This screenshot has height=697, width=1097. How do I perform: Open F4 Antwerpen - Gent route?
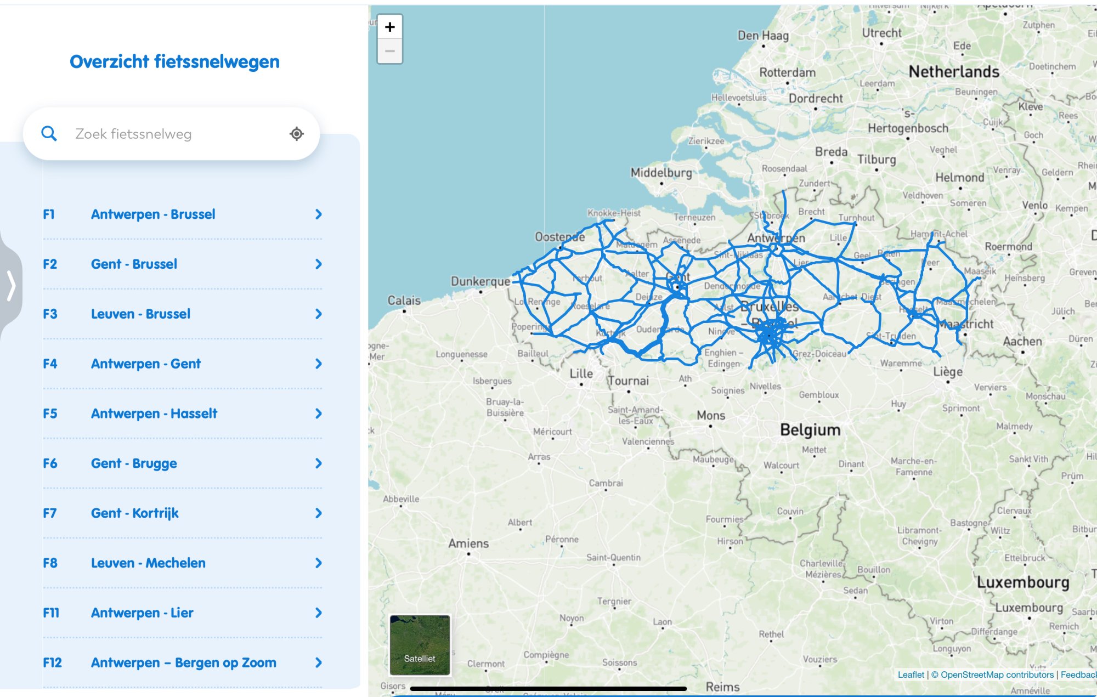click(146, 364)
